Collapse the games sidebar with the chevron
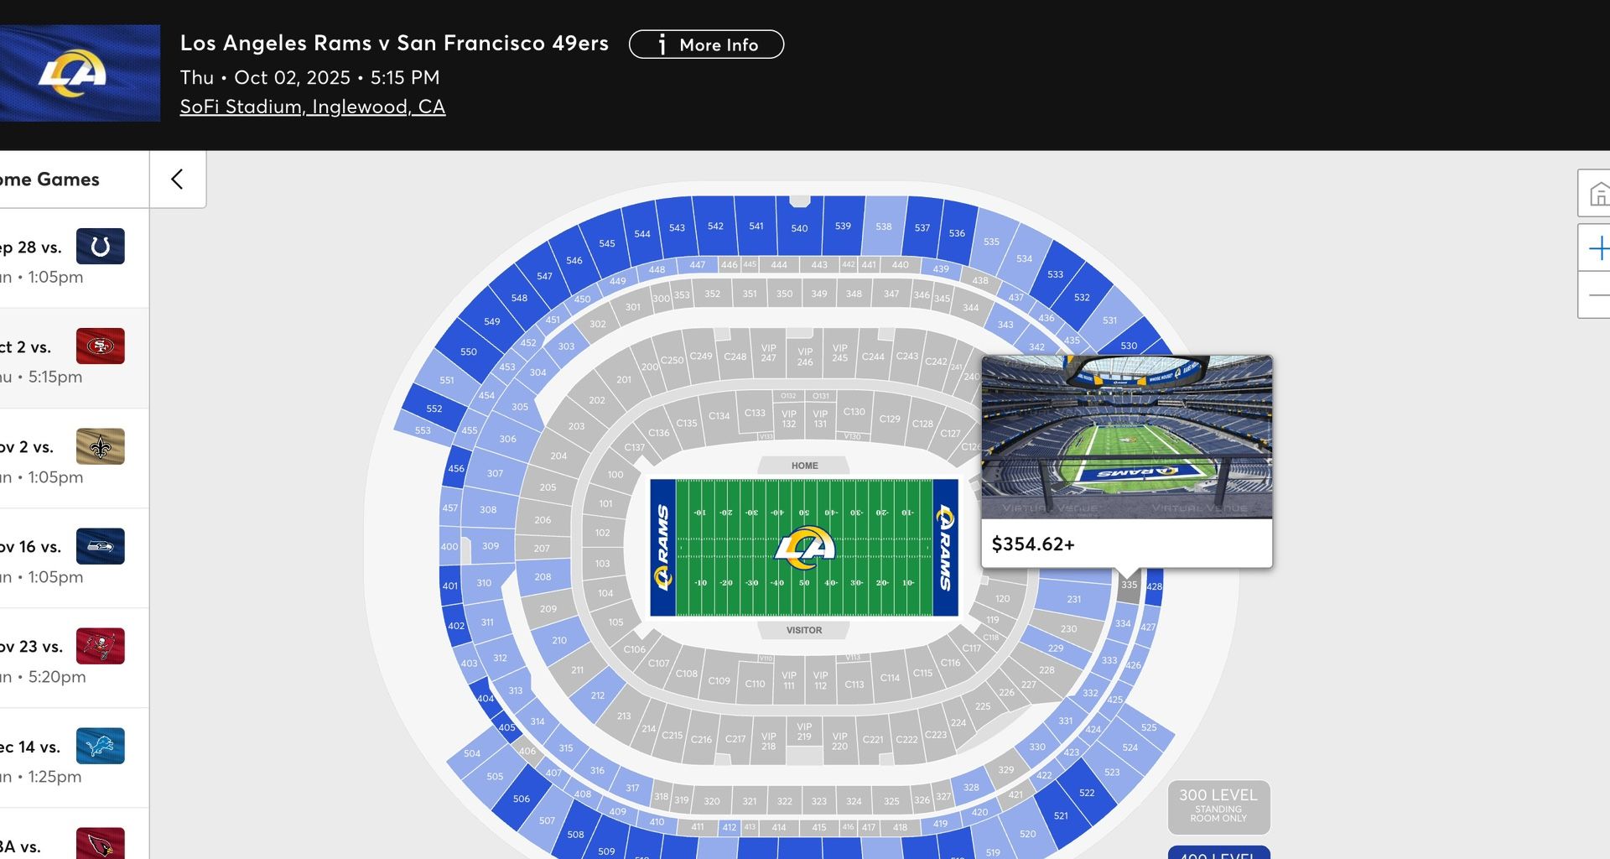The width and height of the screenshot is (1610, 859). tap(177, 180)
